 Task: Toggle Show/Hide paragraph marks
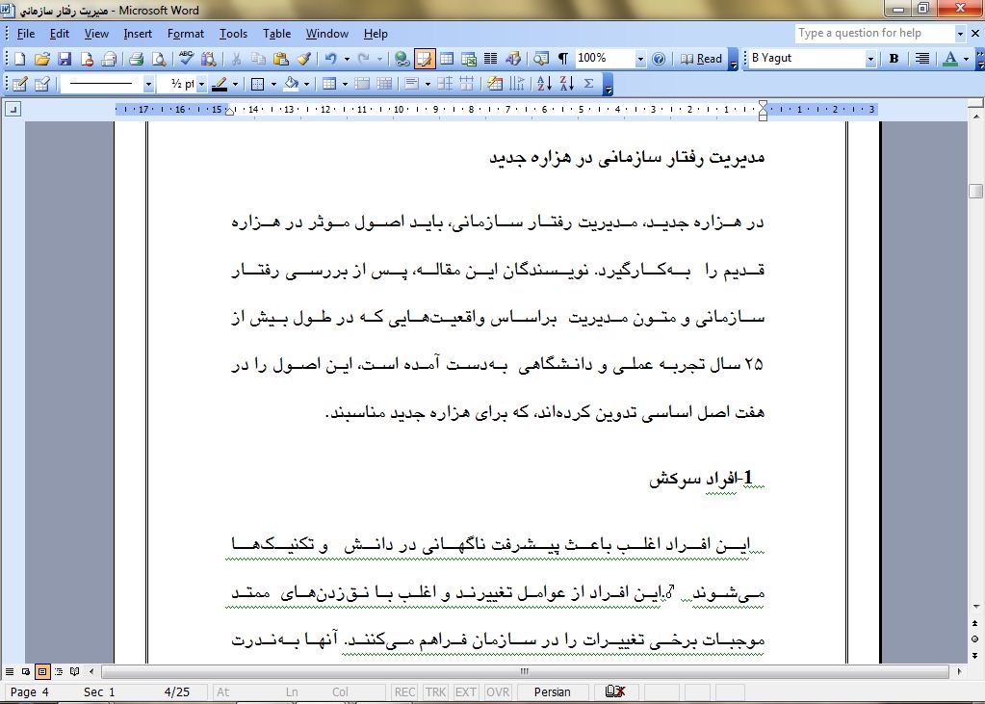click(x=563, y=59)
